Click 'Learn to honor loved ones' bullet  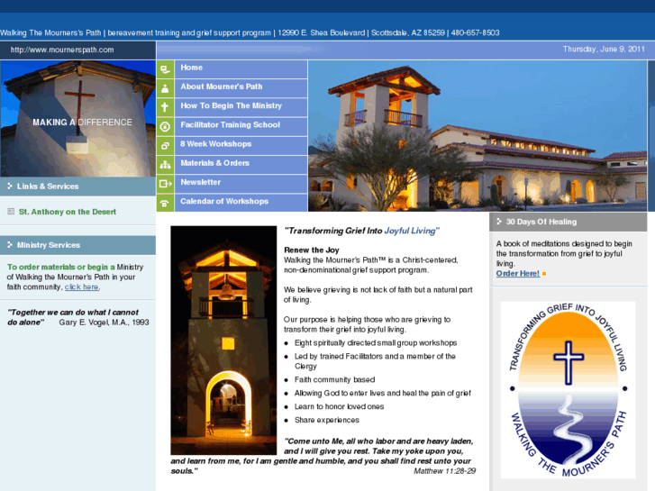(x=339, y=406)
